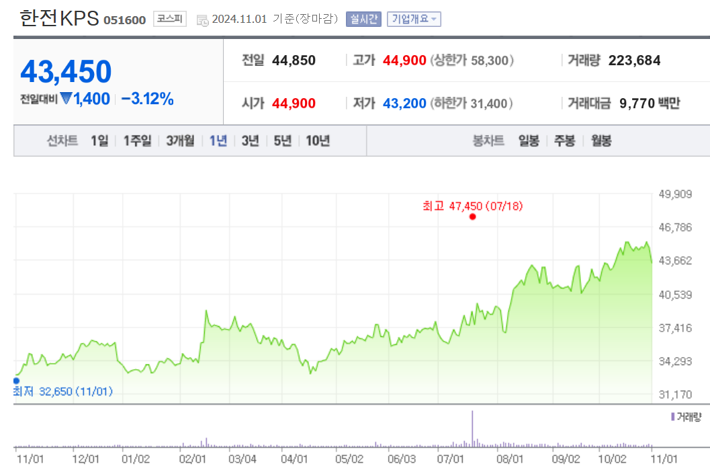The width and height of the screenshot is (710, 470).
Task: Open the 기업개요 dropdown
Action: [414, 19]
